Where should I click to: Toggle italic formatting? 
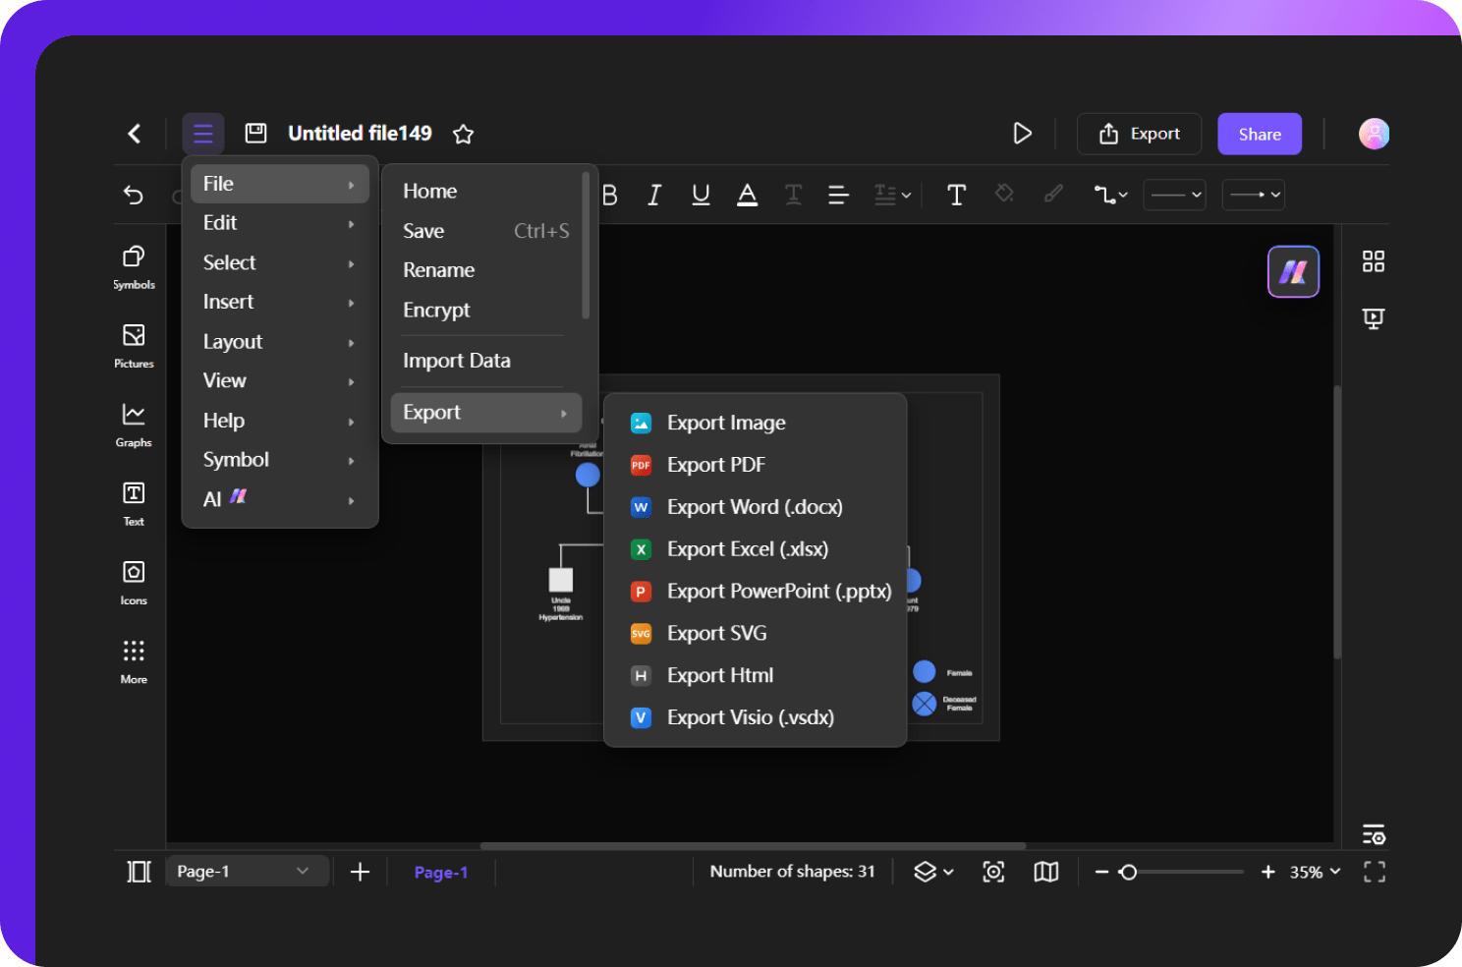[654, 195]
